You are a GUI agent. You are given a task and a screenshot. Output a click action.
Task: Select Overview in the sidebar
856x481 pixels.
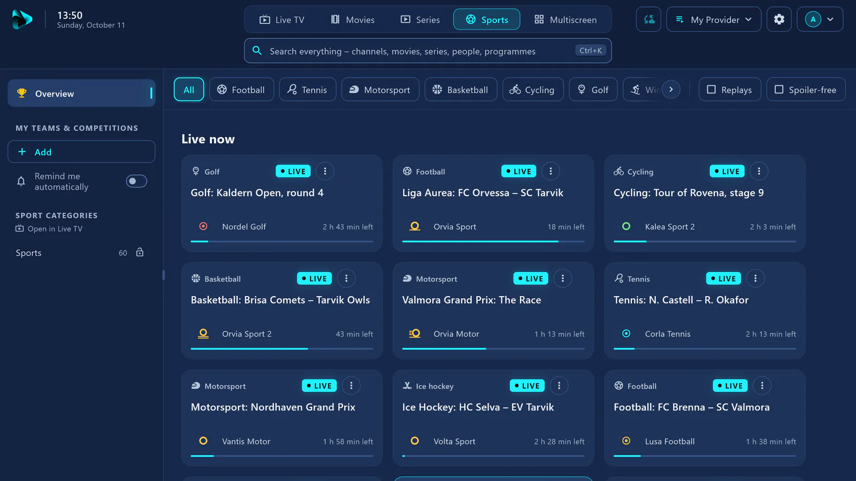(81, 93)
